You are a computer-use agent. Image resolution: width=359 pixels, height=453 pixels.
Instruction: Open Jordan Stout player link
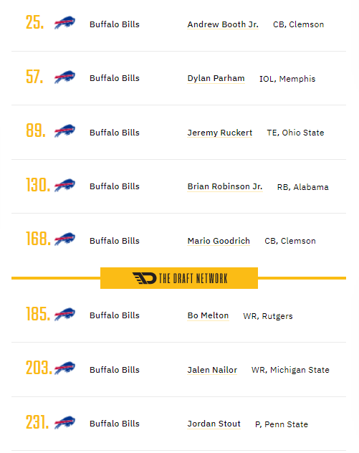coord(214,424)
